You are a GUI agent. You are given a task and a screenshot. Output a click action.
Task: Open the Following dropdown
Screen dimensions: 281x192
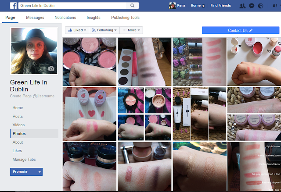[x=104, y=30]
